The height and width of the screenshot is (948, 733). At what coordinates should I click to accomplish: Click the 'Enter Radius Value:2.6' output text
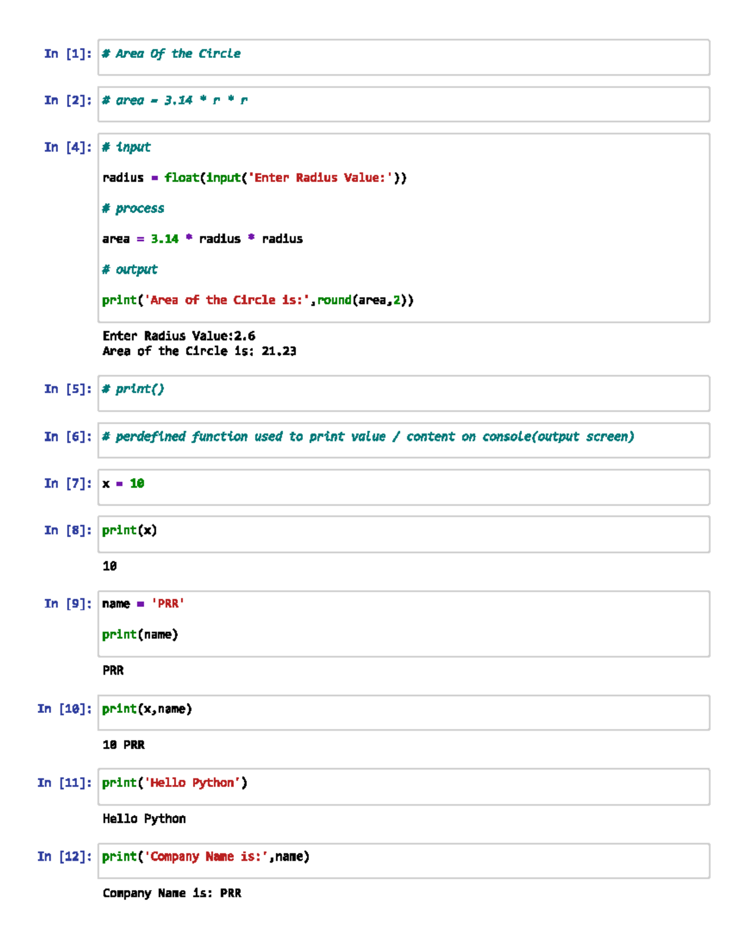click(x=178, y=336)
